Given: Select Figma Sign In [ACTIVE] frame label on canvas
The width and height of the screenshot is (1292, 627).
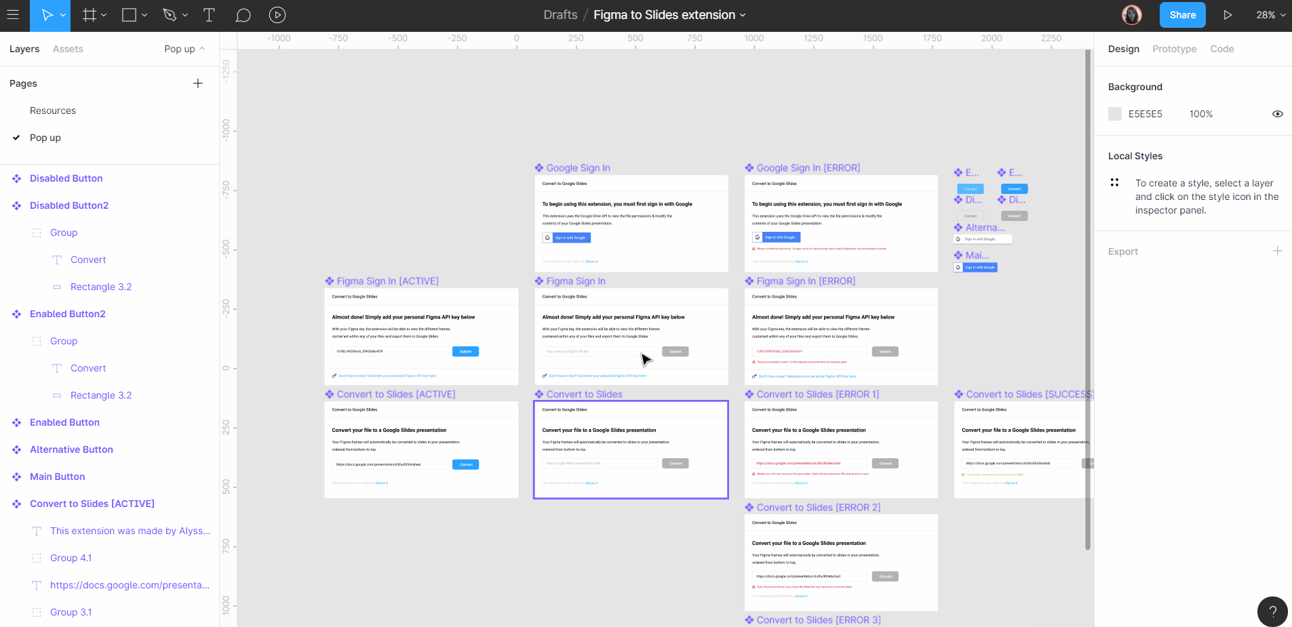Looking at the screenshot, I should [388, 281].
